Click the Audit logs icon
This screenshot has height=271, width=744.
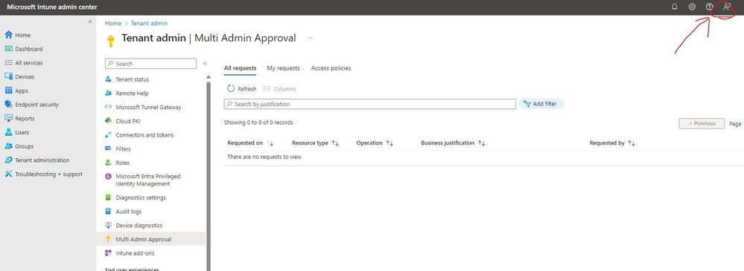click(x=108, y=212)
